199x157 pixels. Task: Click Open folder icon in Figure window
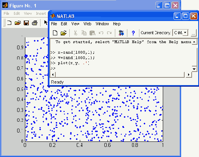point(18,23)
